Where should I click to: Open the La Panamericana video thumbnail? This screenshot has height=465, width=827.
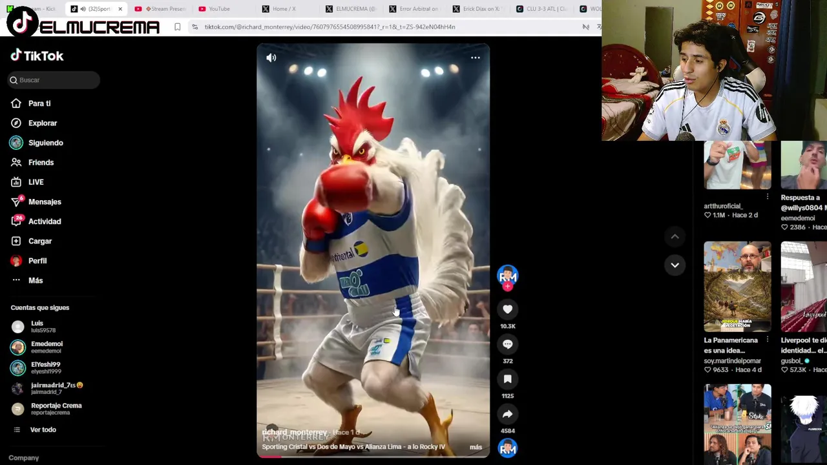(737, 287)
